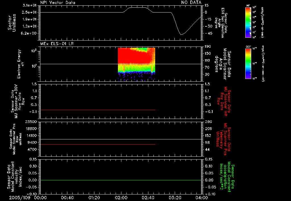The height and width of the screenshot is (201, 291).
Task: Click the "1.9e+01" sector tick value
Action: (x=29, y=19)
